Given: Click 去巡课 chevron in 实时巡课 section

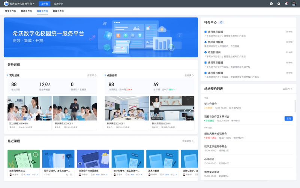Looking at the screenshot, I should click(x=96, y=75).
